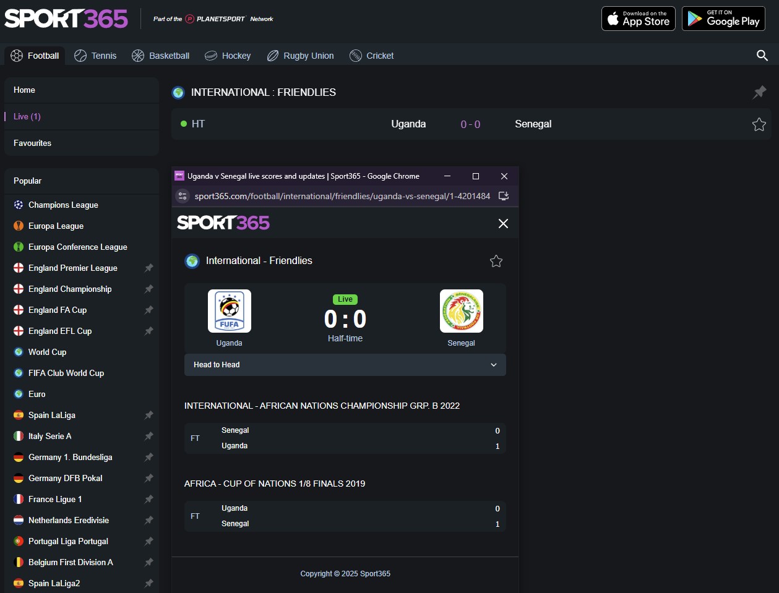Viewport: 779px width, 593px height.
Task: Open site information icon in address bar
Action: coord(183,196)
